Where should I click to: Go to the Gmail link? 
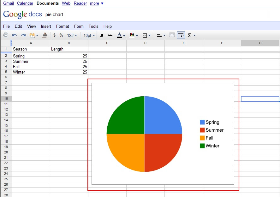pos(9,3)
